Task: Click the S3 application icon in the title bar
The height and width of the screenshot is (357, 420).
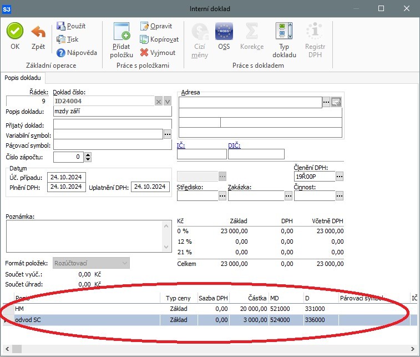Action: tap(7, 9)
